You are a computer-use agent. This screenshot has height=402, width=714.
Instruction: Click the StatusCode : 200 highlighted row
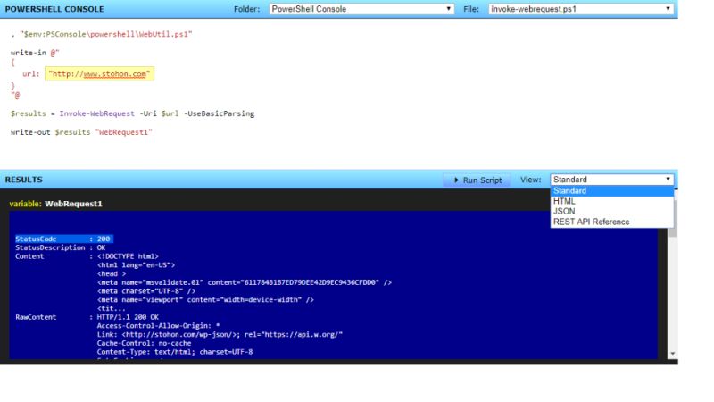[x=63, y=239]
